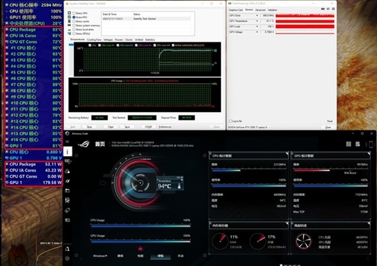Open the Aura Sync sidebar icon
The image size is (377, 266).
(x=68, y=171)
